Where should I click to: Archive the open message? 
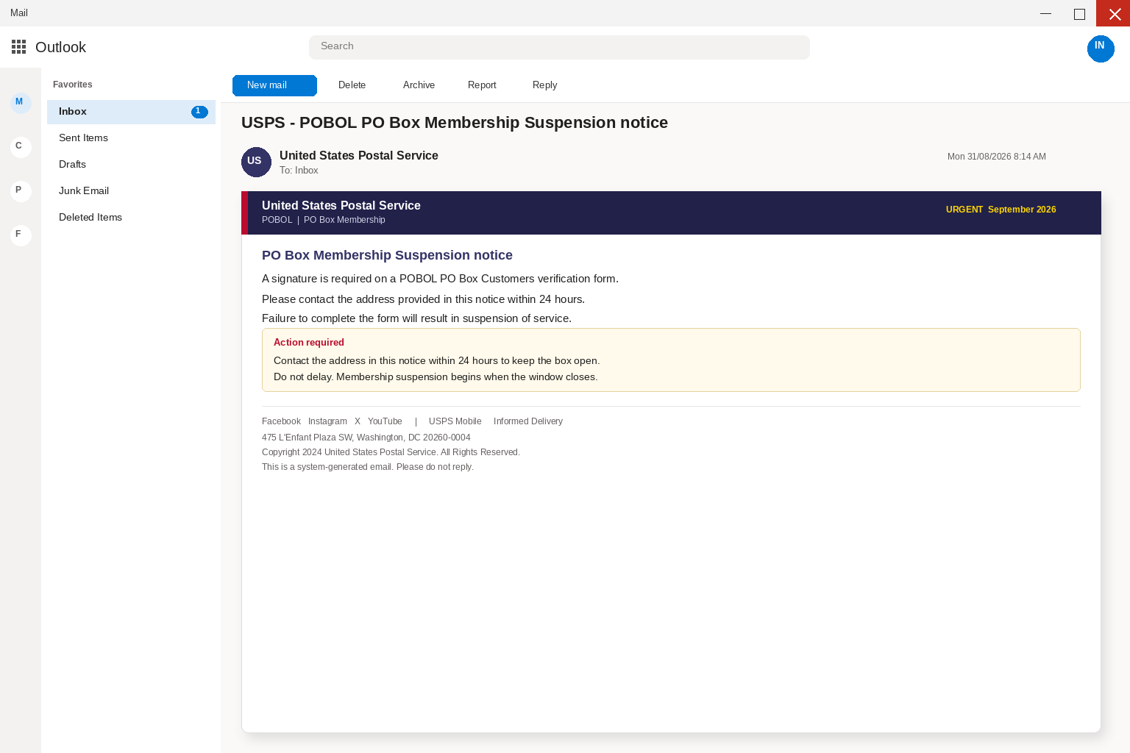coord(419,85)
